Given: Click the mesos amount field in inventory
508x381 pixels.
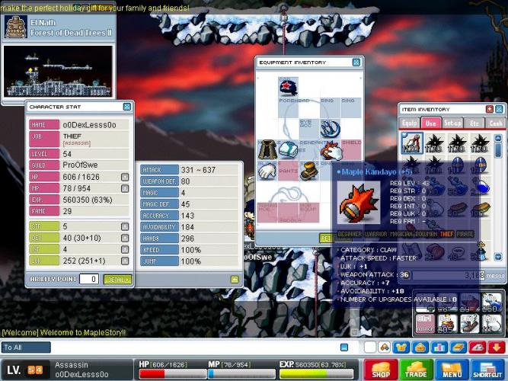Looking at the screenshot, I should click(x=449, y=276).
